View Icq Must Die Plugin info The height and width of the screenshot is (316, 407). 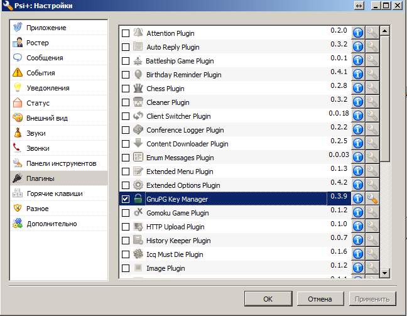[x=358, y=254]
